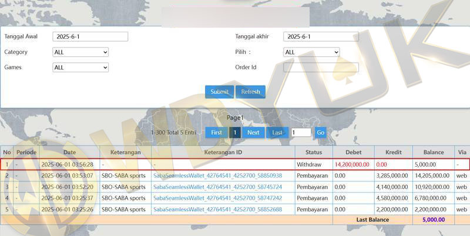Screen dimensions: 470x236
Task: Click the Order Id input field
Action: 321,68
